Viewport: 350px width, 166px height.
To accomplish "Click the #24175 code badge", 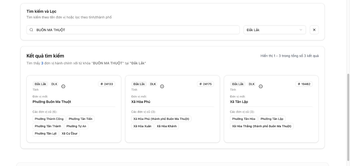I will (205, 84).
